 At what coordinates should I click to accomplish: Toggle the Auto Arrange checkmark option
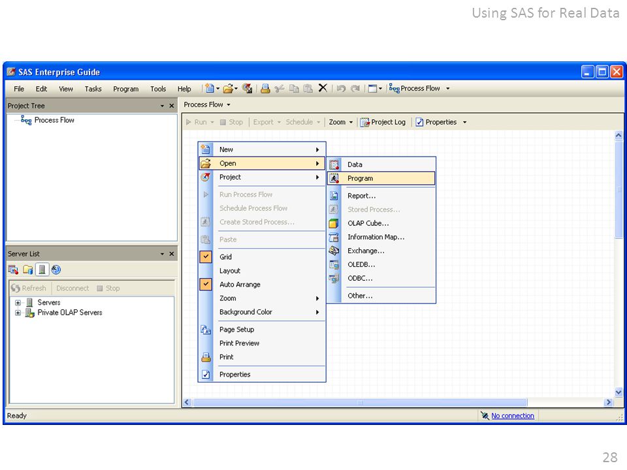pos(206,284)
